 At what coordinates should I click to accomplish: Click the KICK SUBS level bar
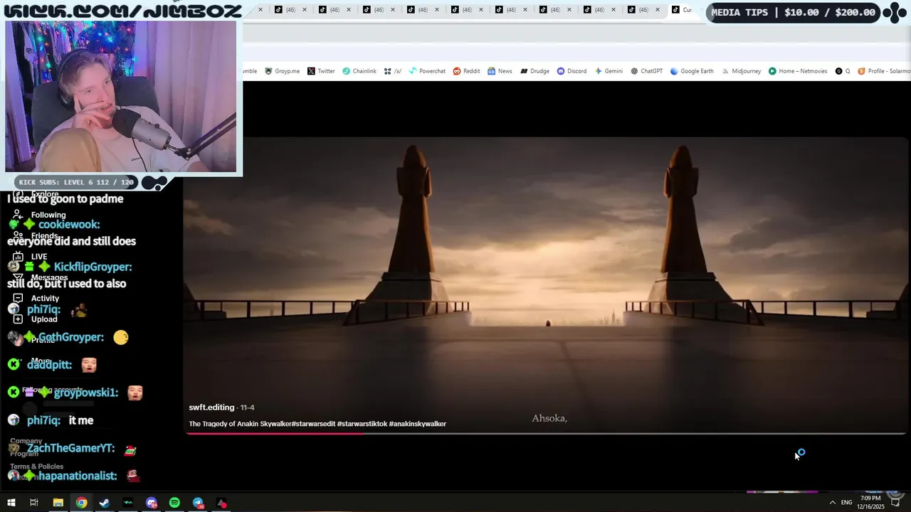(x=76, y=182)
